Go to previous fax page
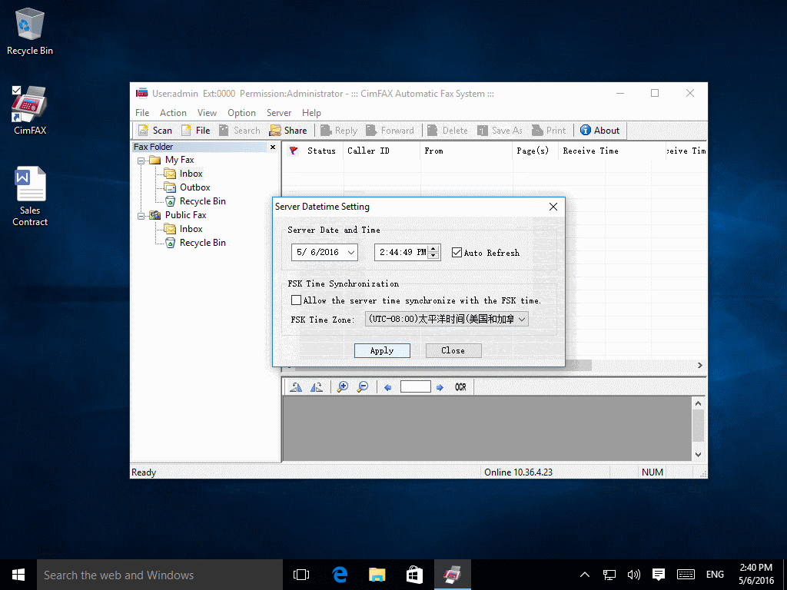 point(387,387)
